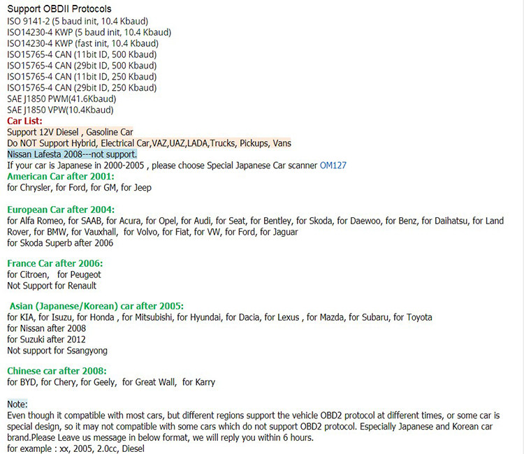This screenshot has width=524, height=454.
Task: Click 'ISO15765-4 CAN (11bit ID, 250 Kbaud)'
Action: point(82,77)
